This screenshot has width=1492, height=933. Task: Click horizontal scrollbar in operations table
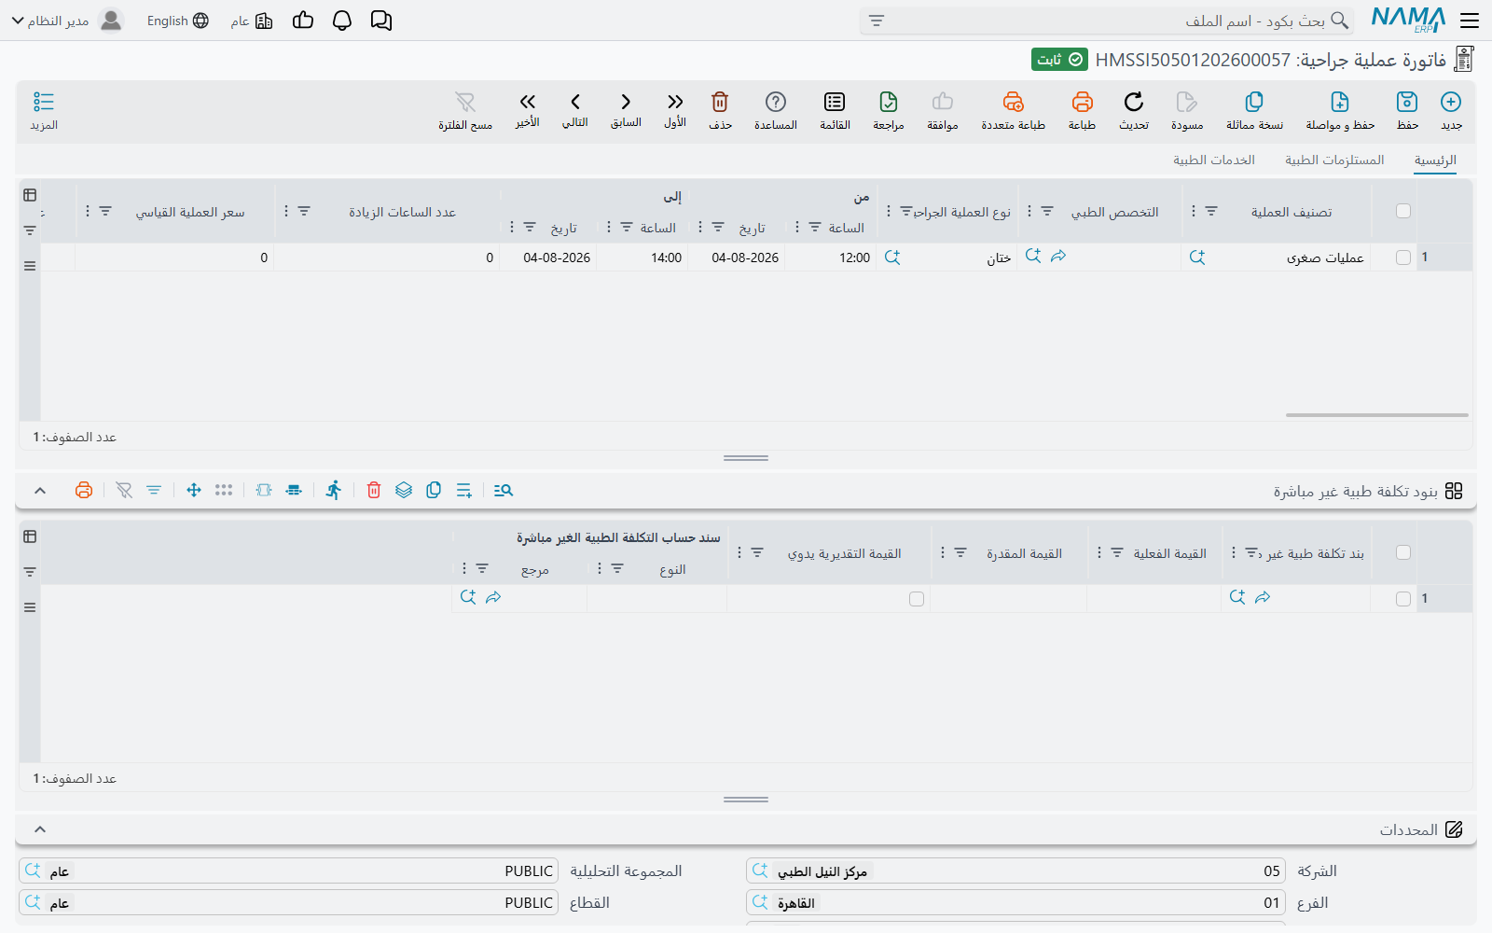1376,415
